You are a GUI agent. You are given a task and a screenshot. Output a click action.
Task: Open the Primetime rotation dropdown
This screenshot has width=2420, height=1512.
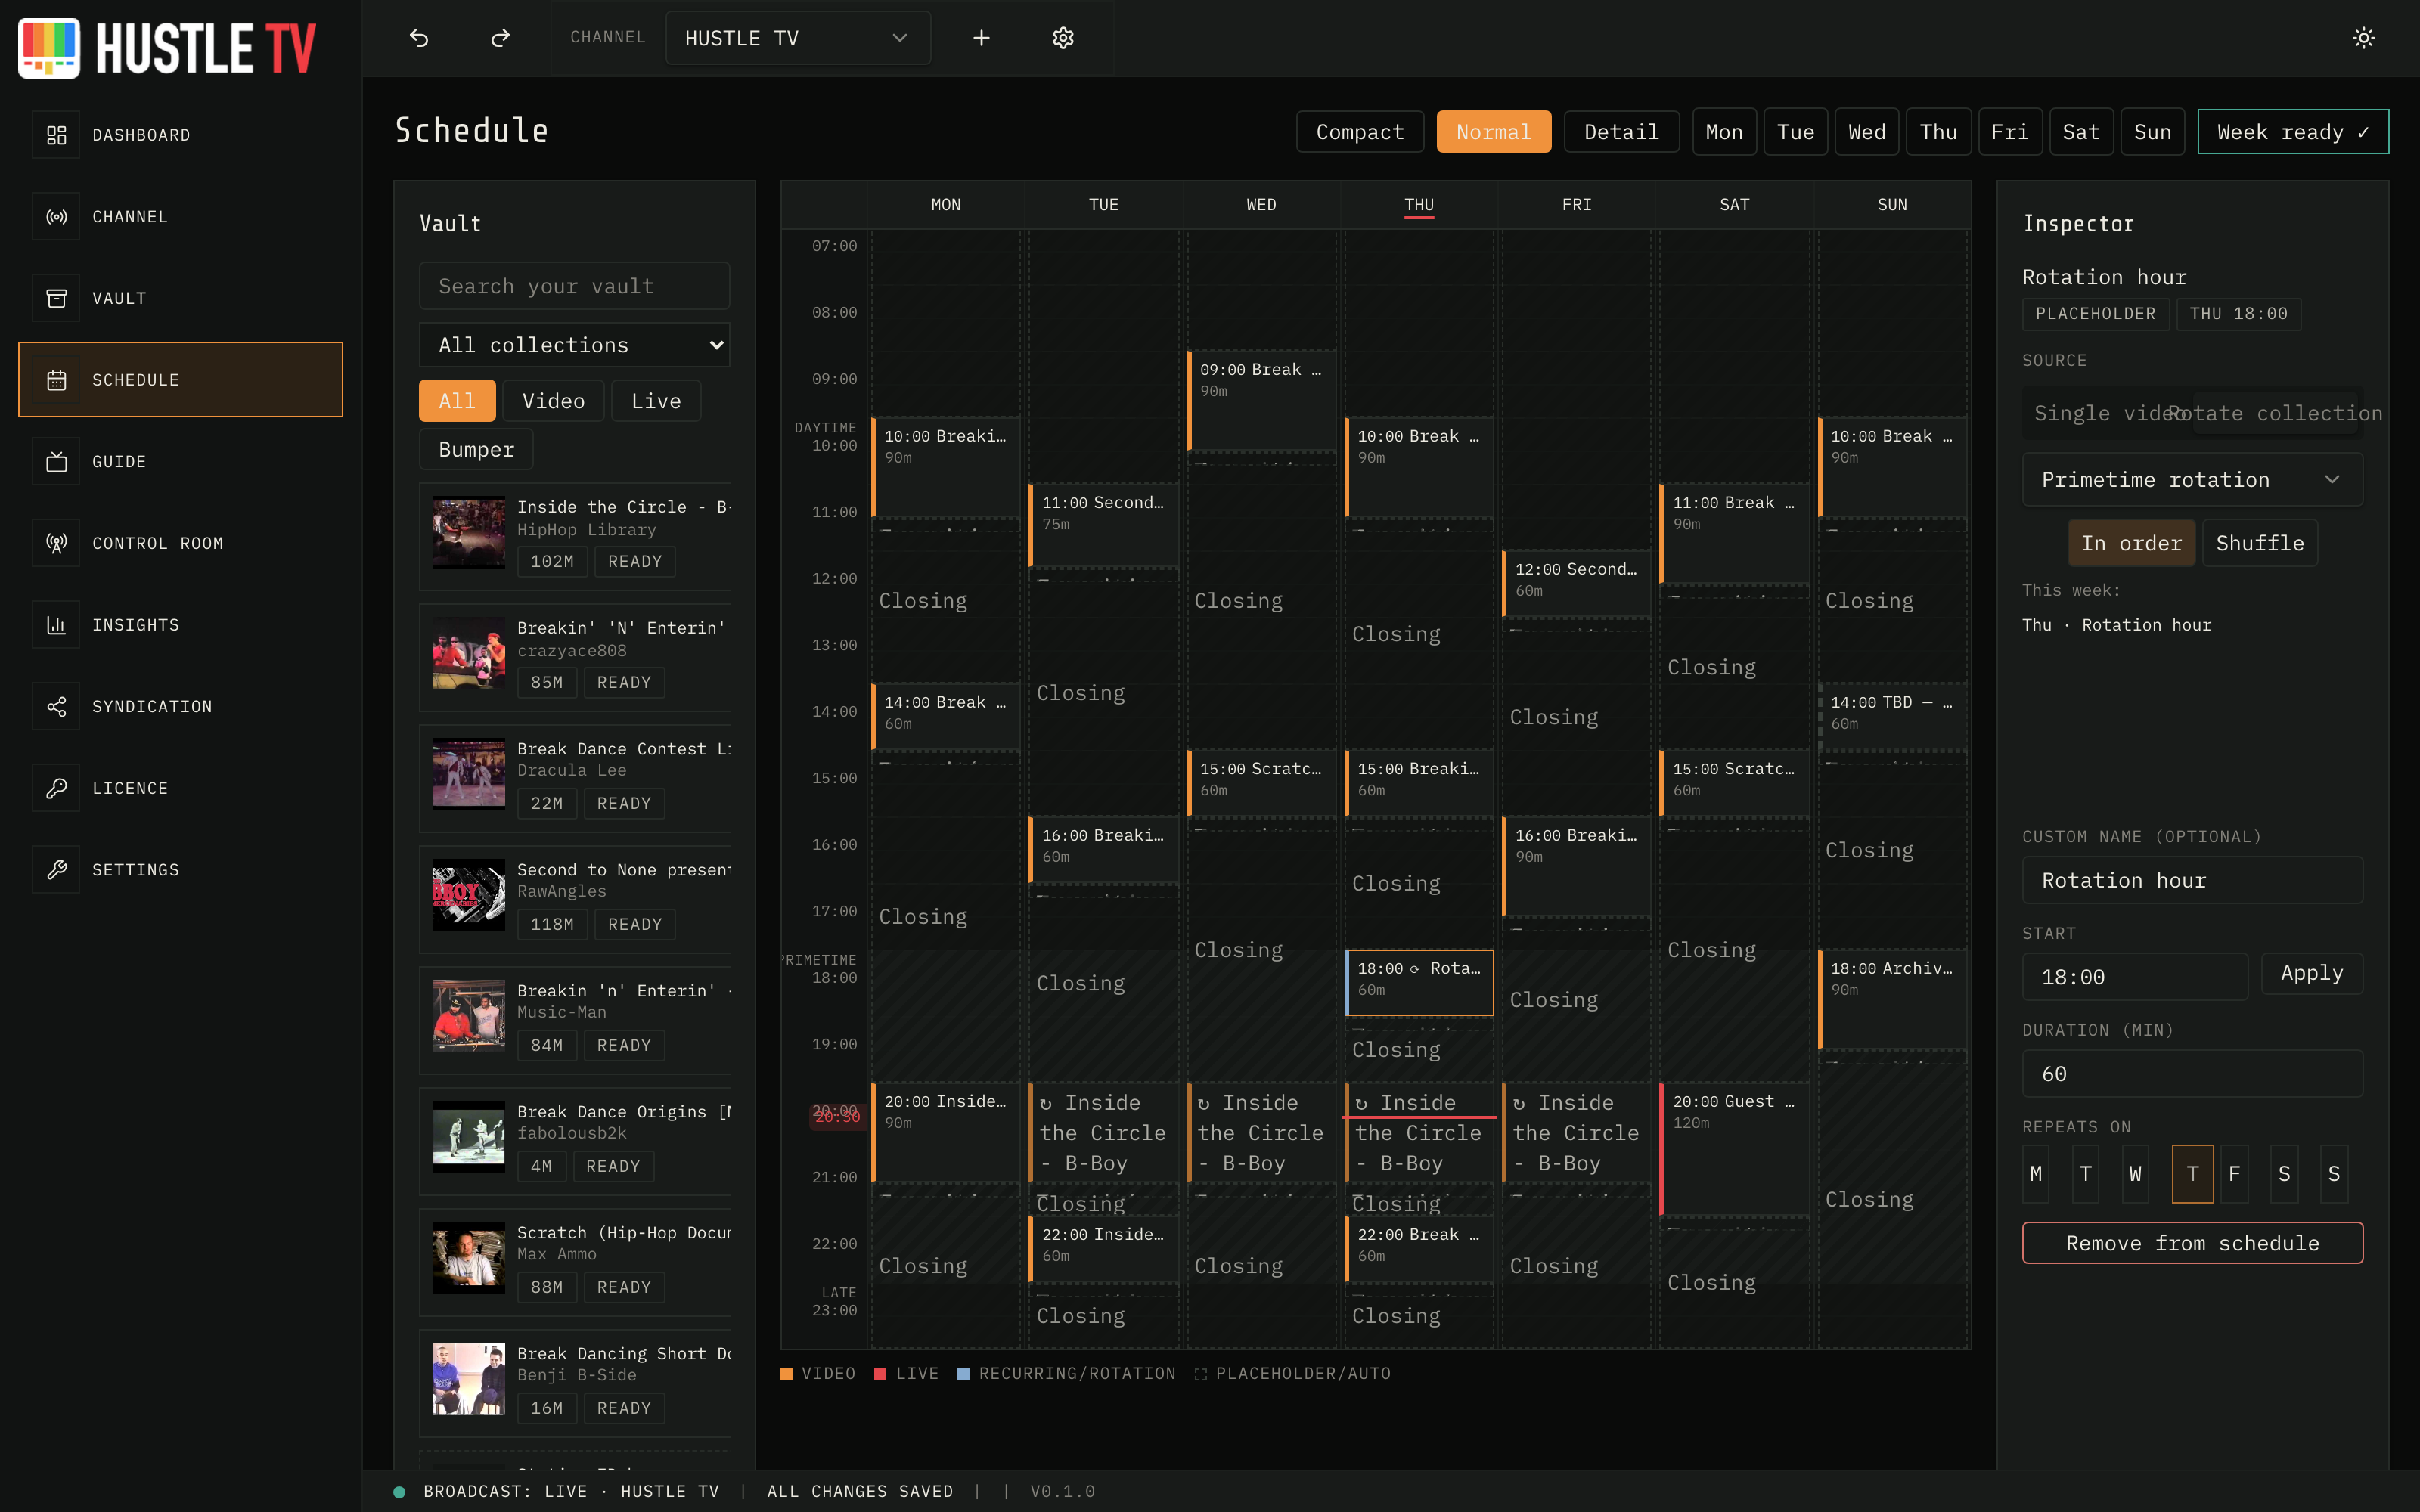[x=2192, y=480]
